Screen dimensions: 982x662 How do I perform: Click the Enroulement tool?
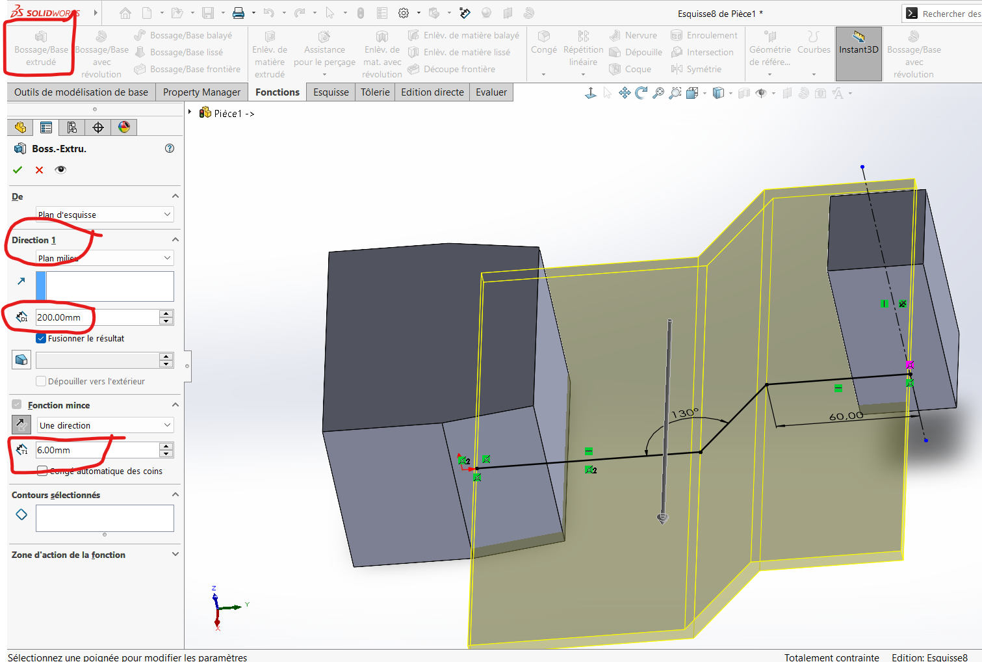point(704,35)
